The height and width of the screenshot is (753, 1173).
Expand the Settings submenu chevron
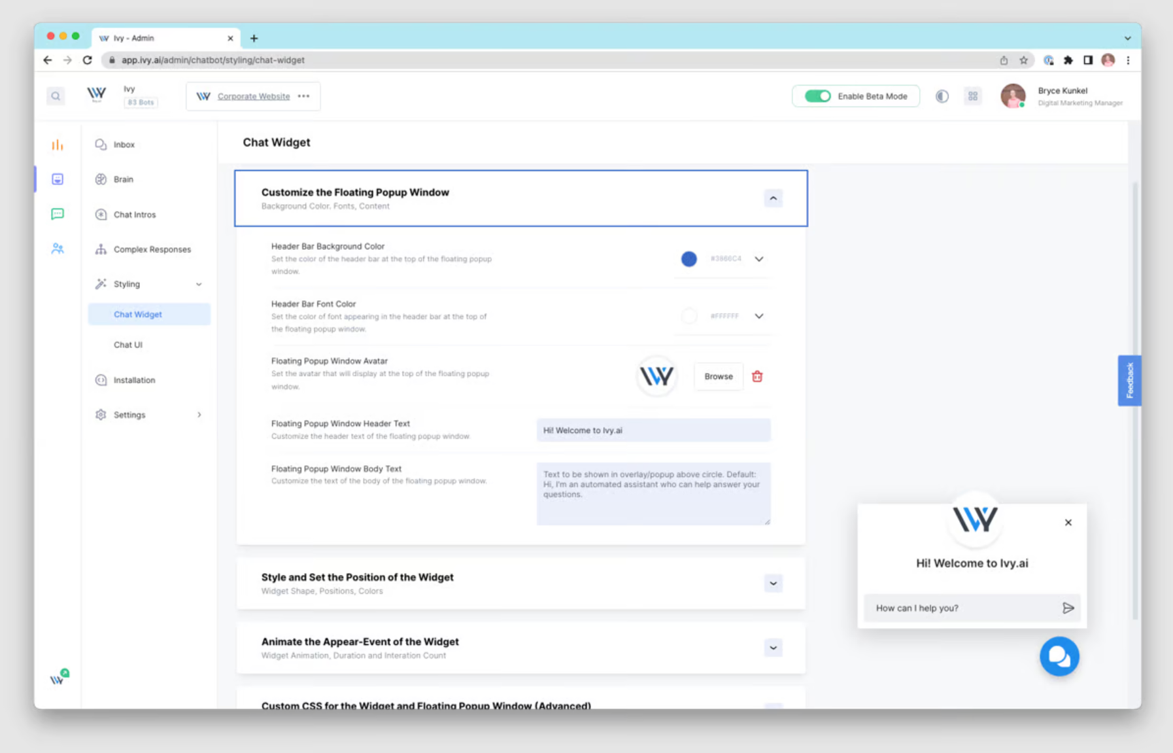pos(199,415)
